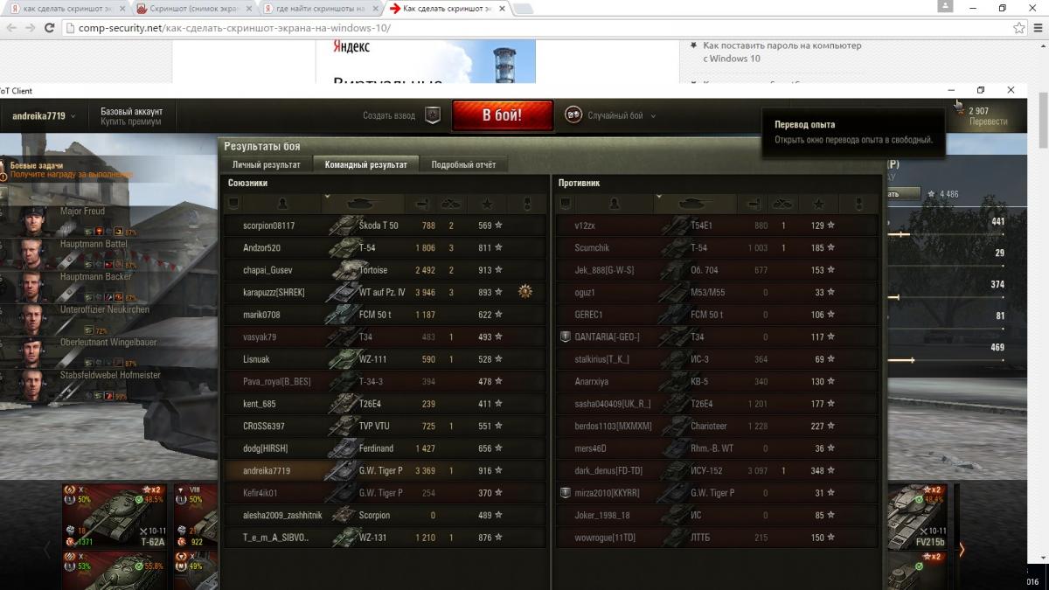This screenshot has width=1049, height=590.
Task: Sort allies by medals column icon
Action: [x=526, y=204]
